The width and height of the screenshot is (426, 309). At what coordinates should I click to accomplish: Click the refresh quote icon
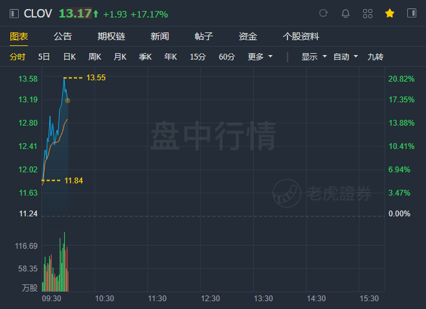pos(323,13)
